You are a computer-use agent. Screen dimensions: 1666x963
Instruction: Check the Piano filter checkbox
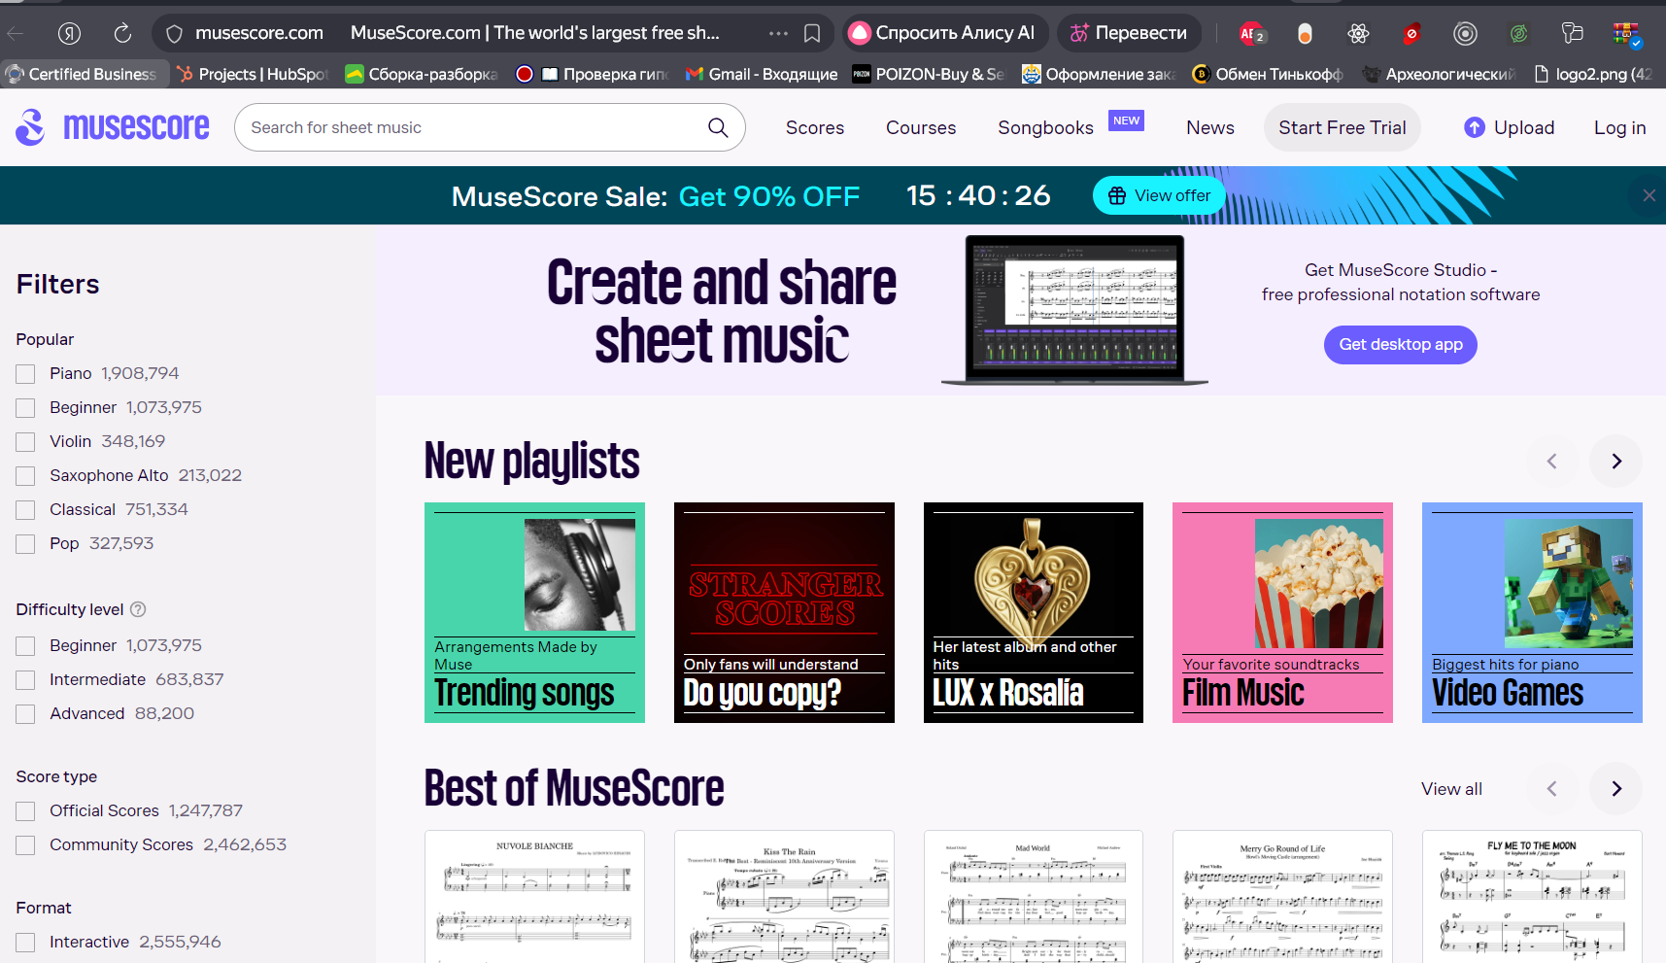coord(25,374)
